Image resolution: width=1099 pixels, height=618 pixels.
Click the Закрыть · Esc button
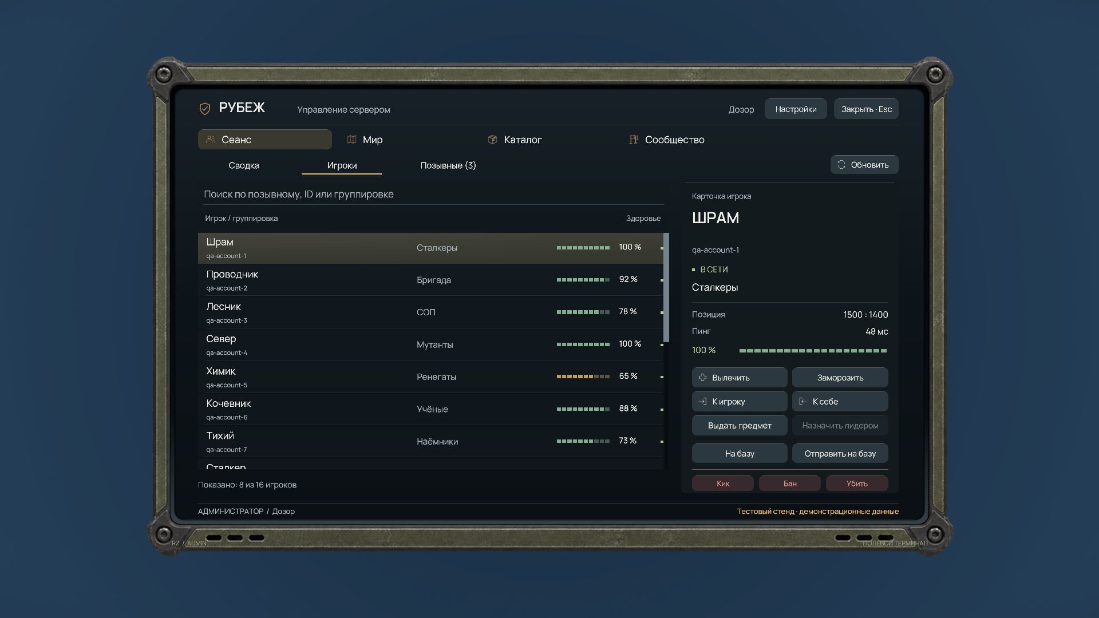pyautogui.click(x=866, y=109)
